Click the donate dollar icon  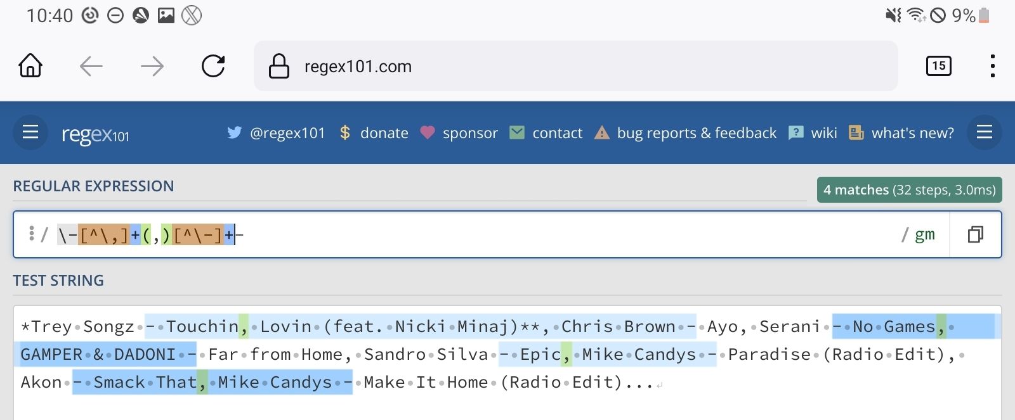point(345,133)
